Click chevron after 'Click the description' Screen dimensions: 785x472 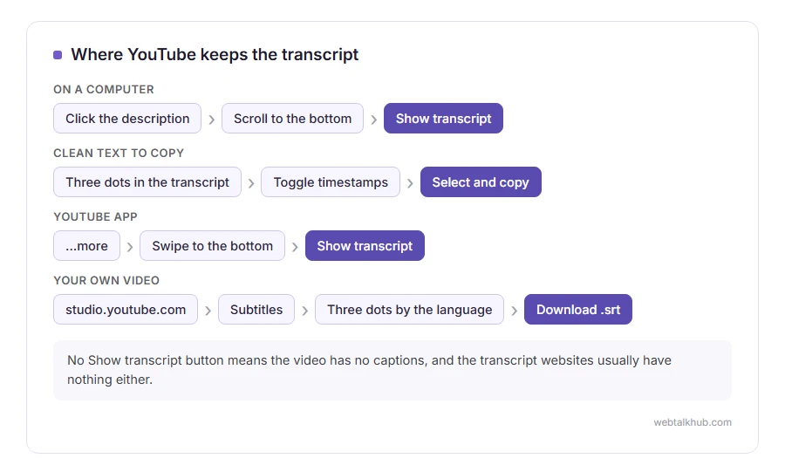click(x=212, y=120)
